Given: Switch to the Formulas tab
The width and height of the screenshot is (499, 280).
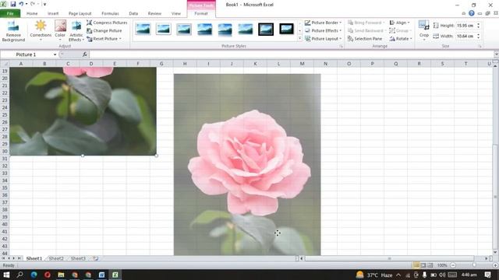Looking at the screenshot, I should tap(110, 13).
